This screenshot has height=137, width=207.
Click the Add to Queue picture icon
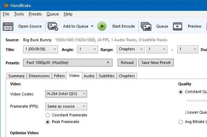(x=53, y=26)
